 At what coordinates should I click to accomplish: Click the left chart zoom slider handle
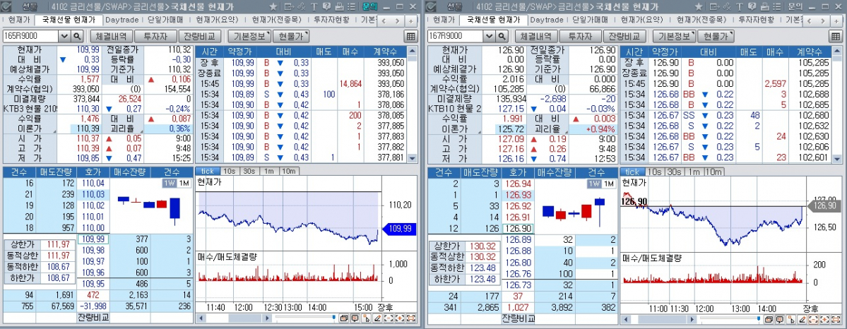click(334, 317)
